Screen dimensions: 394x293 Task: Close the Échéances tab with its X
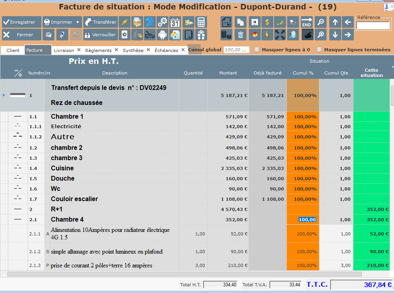coord(183,50)
